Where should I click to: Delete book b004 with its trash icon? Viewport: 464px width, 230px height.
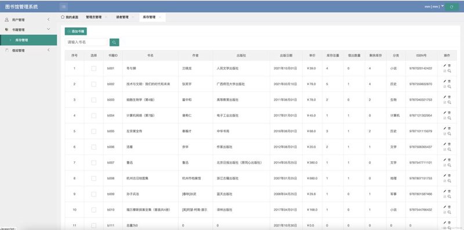pos(449,113)
